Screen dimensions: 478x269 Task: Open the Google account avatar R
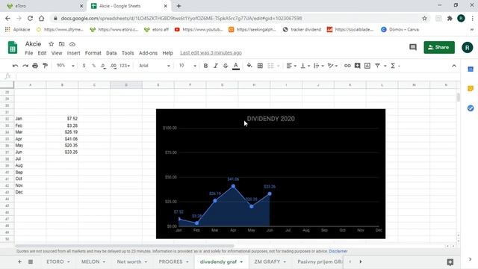tap(467, 47)
